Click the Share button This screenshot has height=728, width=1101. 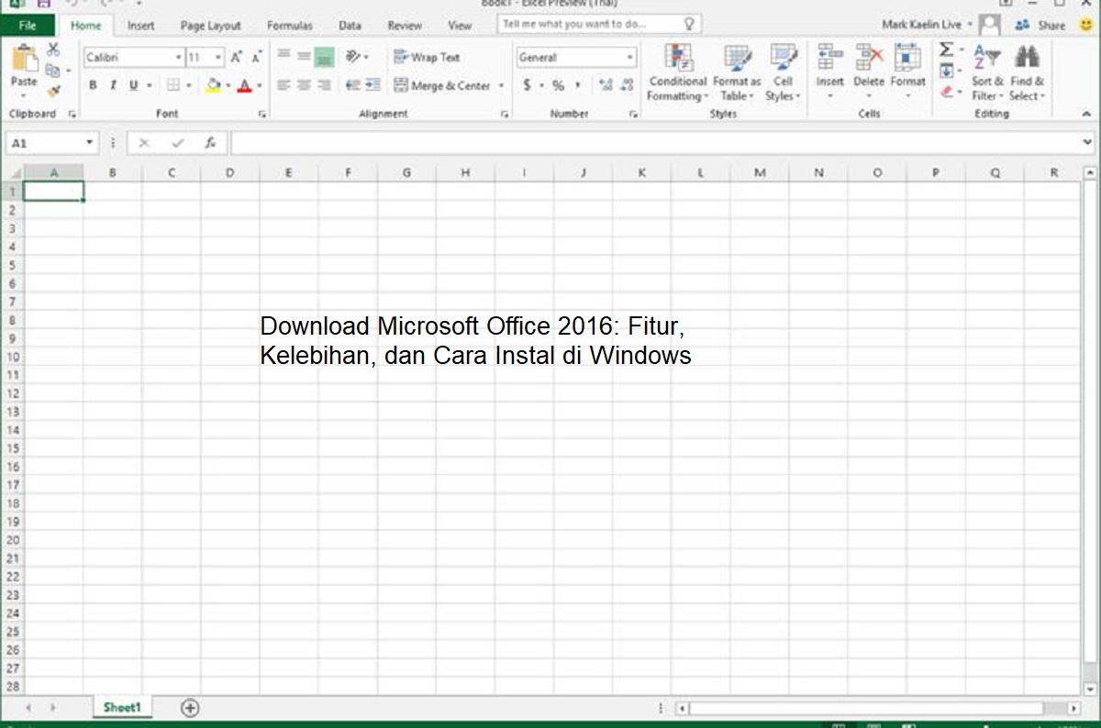(1041, 26)
